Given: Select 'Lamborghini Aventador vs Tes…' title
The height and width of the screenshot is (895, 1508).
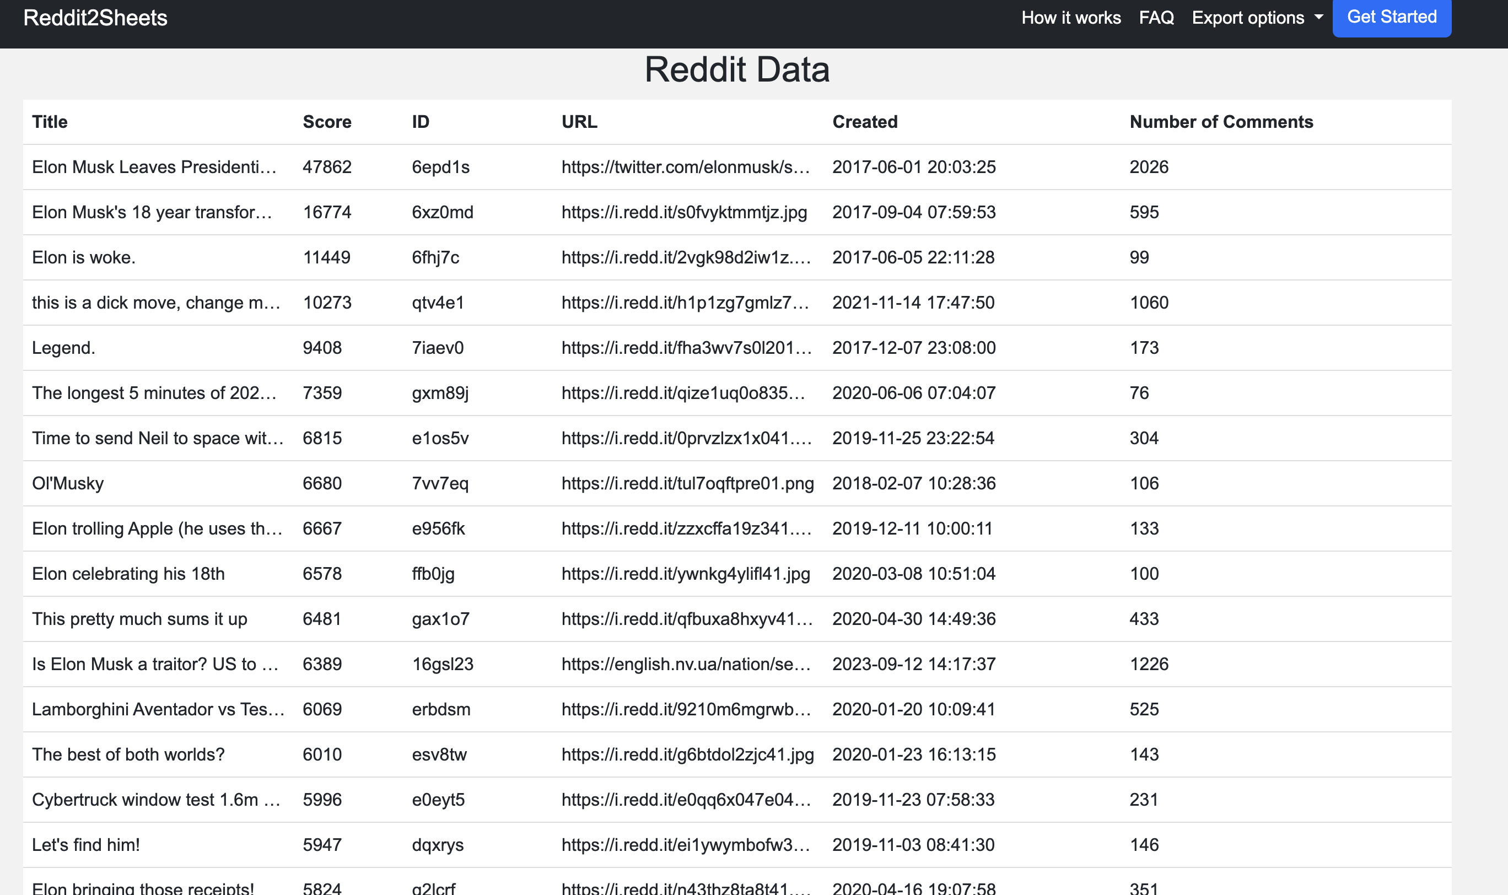Looking at the screenshot, I should 158,710.
